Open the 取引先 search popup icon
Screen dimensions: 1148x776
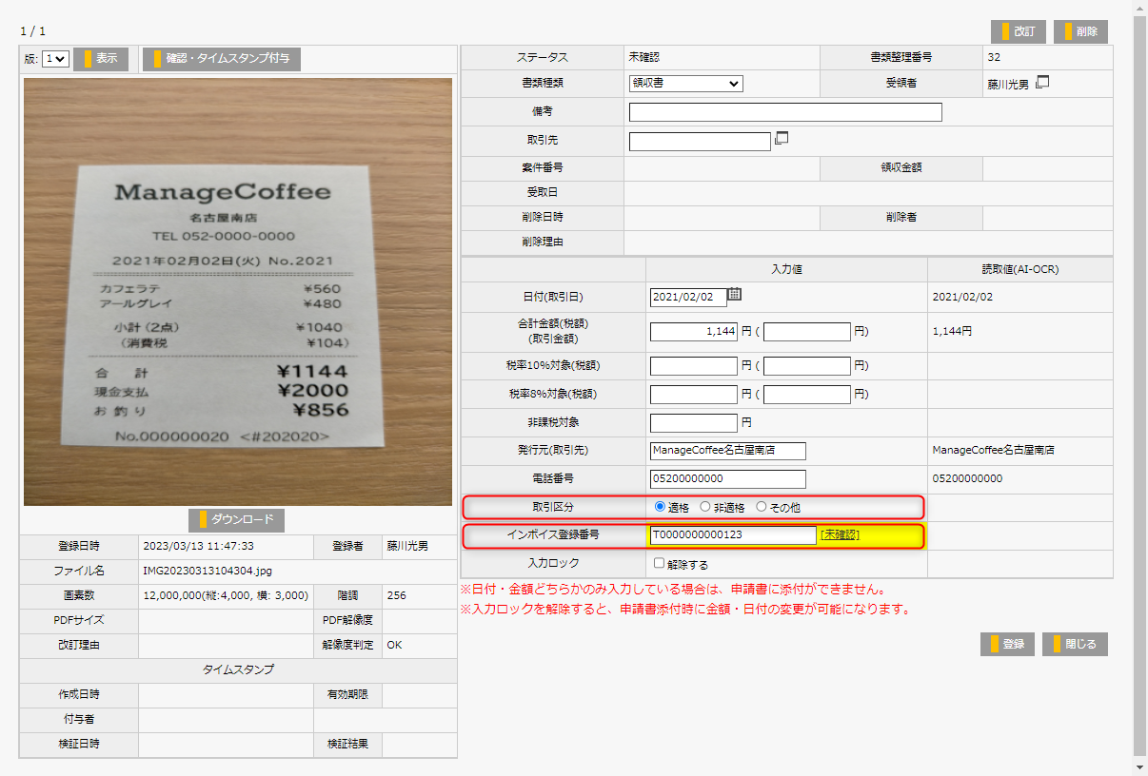pyautogui.click(x=783, y=140)
